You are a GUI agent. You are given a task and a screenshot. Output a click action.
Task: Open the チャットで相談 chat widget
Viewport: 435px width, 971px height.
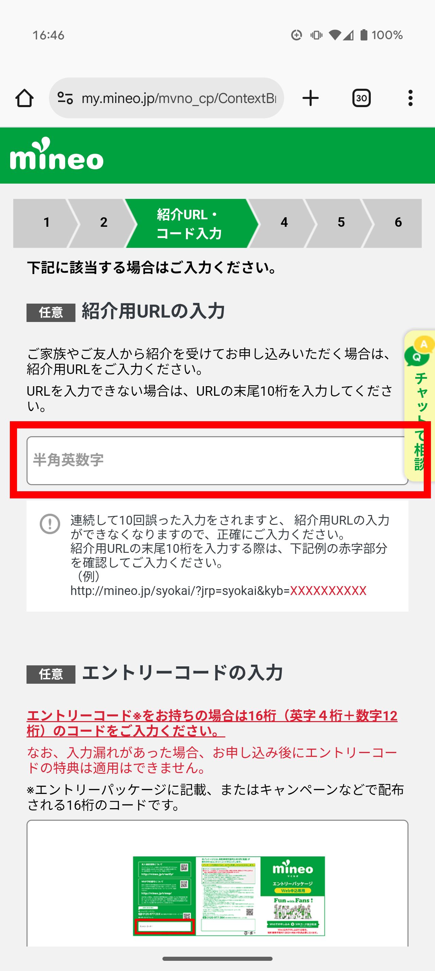coord(420,406)
